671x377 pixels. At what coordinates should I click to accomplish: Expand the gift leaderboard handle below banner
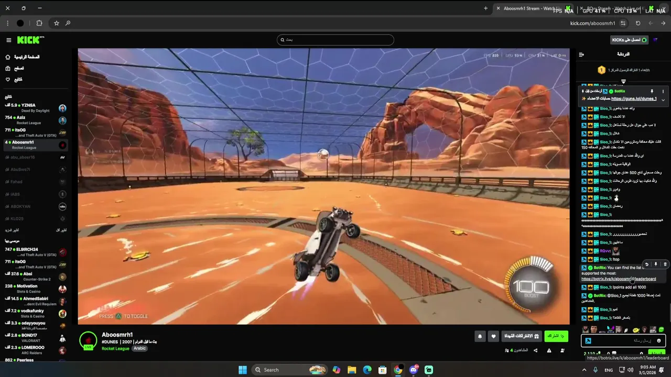pos(623,81)
